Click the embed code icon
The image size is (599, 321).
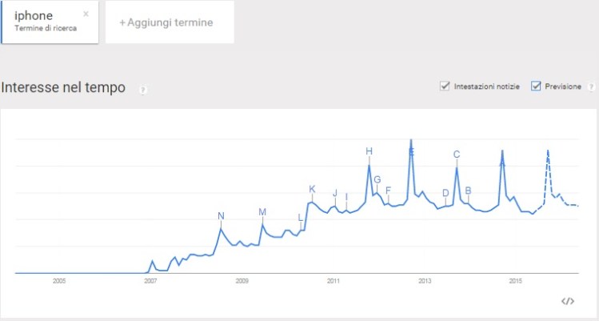568,301
